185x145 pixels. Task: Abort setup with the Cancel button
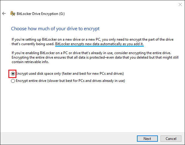tap(171, 138)
